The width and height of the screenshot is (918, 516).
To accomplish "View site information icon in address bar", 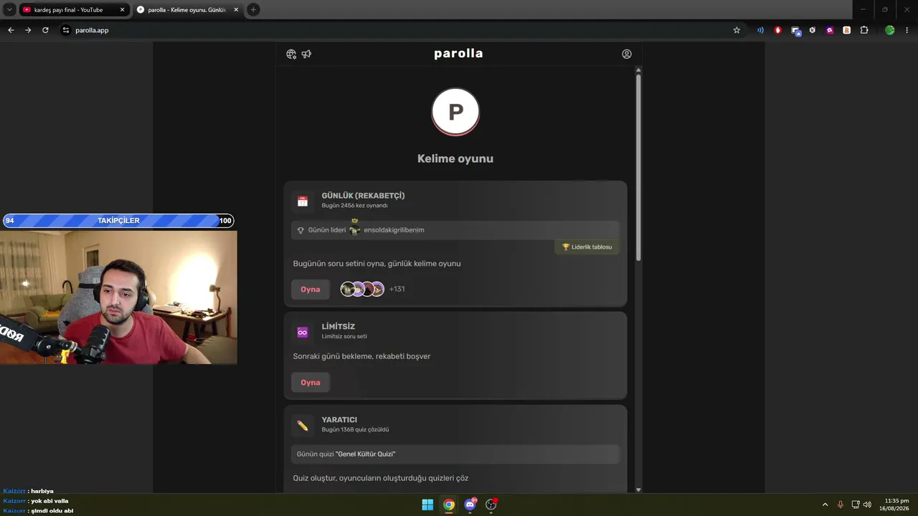I will tap(66, 30).
